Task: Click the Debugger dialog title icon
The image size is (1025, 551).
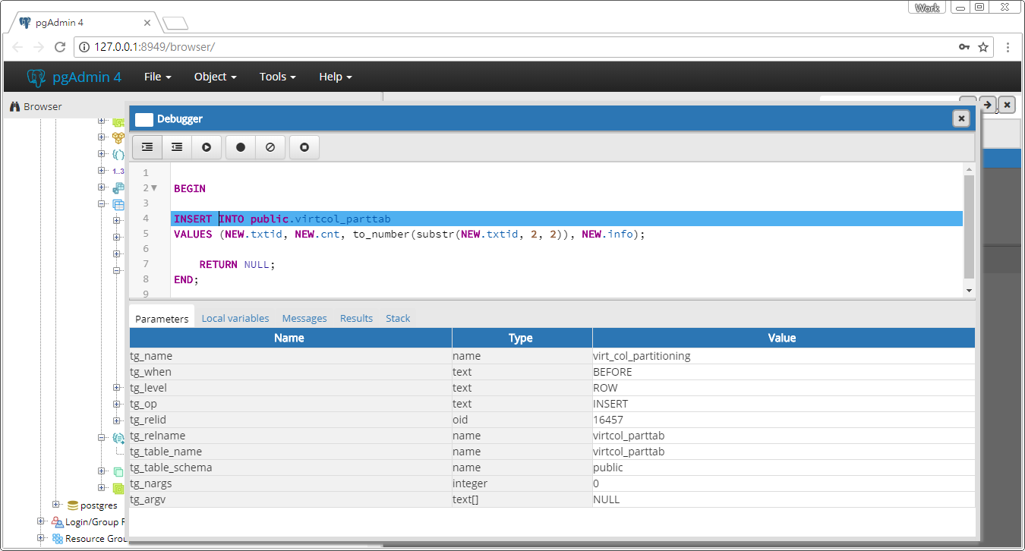Action: click(x=143, y=118)
